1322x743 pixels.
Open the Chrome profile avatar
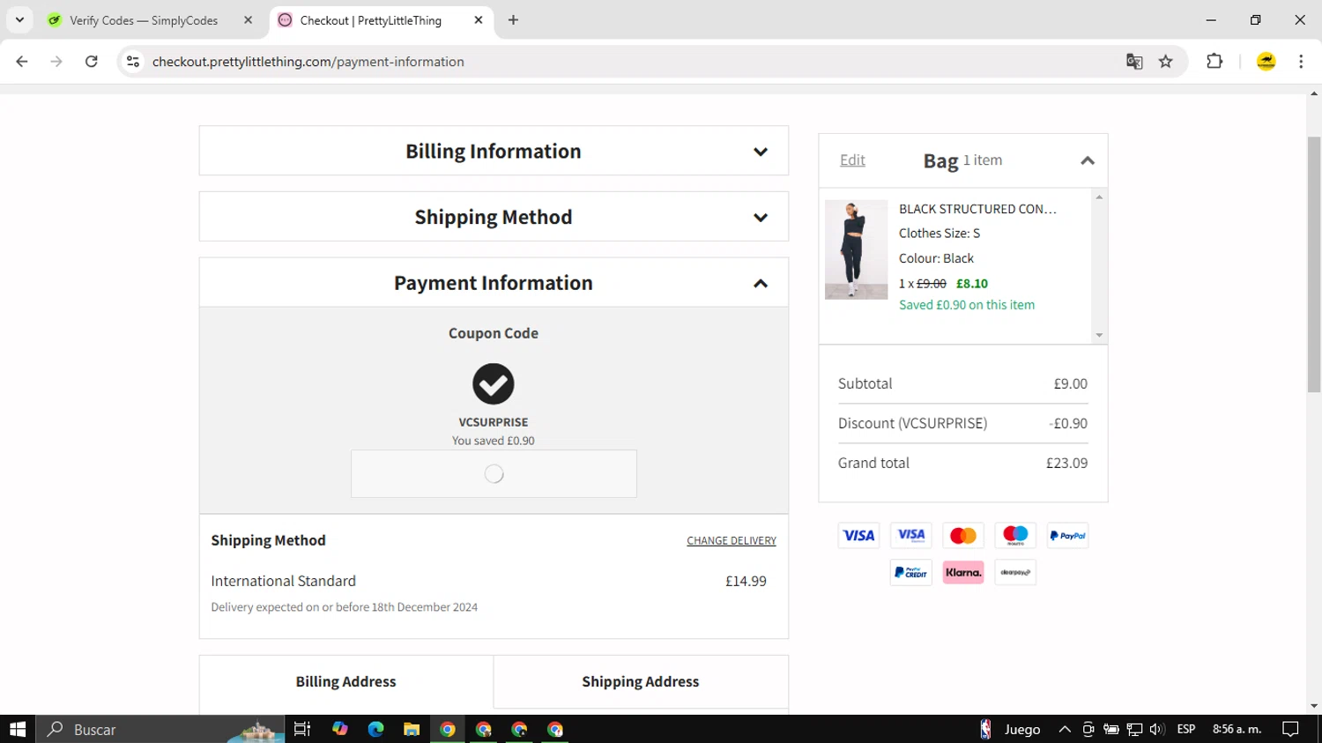pyautogui.click(x=1266, y=61)
